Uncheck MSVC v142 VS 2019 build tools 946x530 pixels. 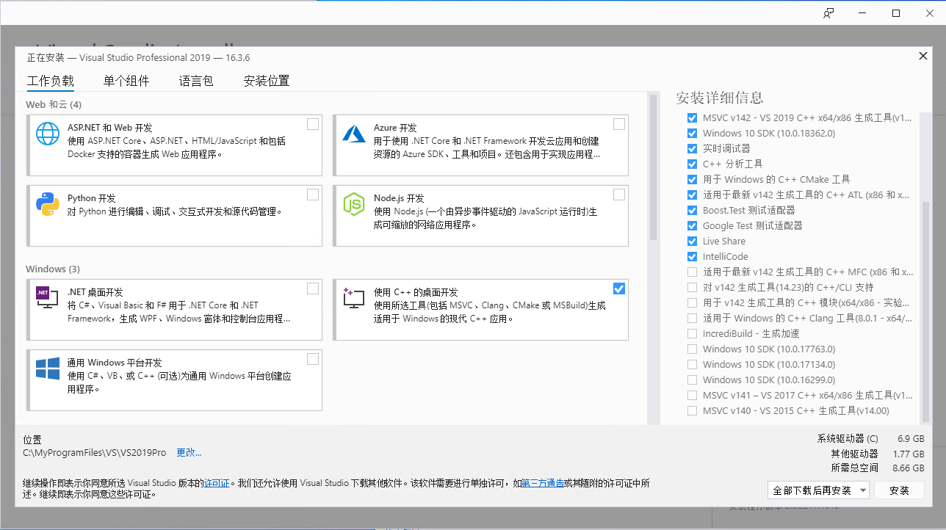[692, 117]
